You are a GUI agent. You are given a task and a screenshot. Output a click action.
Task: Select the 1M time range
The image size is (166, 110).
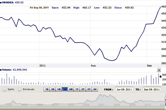tap(59, 89)
